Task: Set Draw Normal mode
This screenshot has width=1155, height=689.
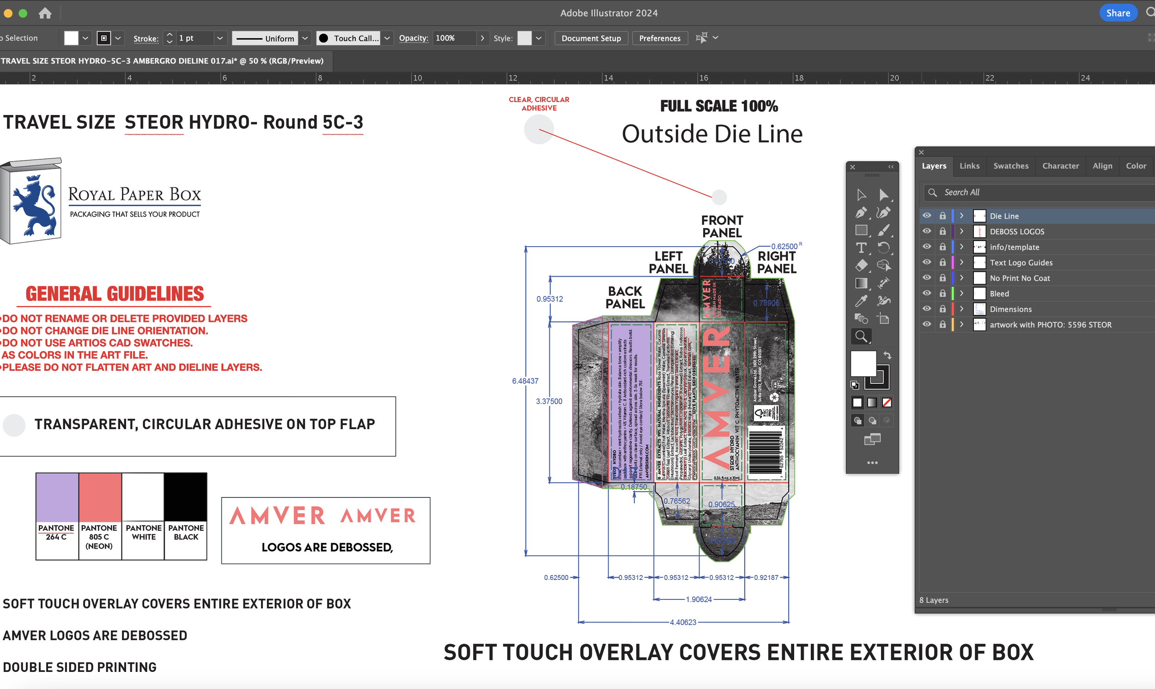Action: [857, 421]
